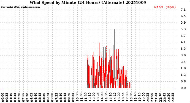Click the 19:50 time axis label
The height and width of the screenshot is (103, 190).
(144, 98)
